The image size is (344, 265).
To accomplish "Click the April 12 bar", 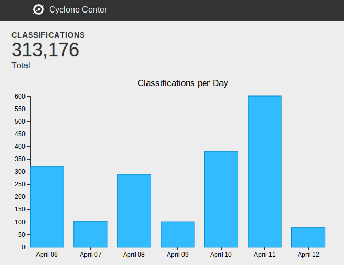I will click(308, 237).
